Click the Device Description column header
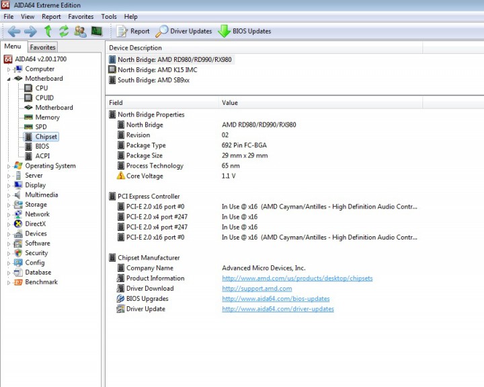Image resolution: width=484 pixels, height=387 pixels. pos(264,48)
